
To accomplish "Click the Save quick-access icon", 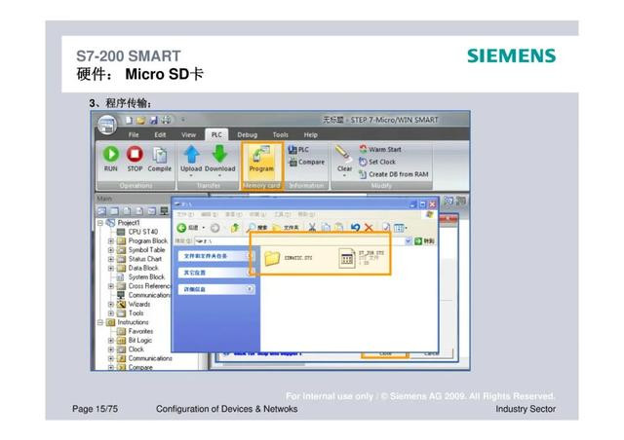I will tap(154, 120).
